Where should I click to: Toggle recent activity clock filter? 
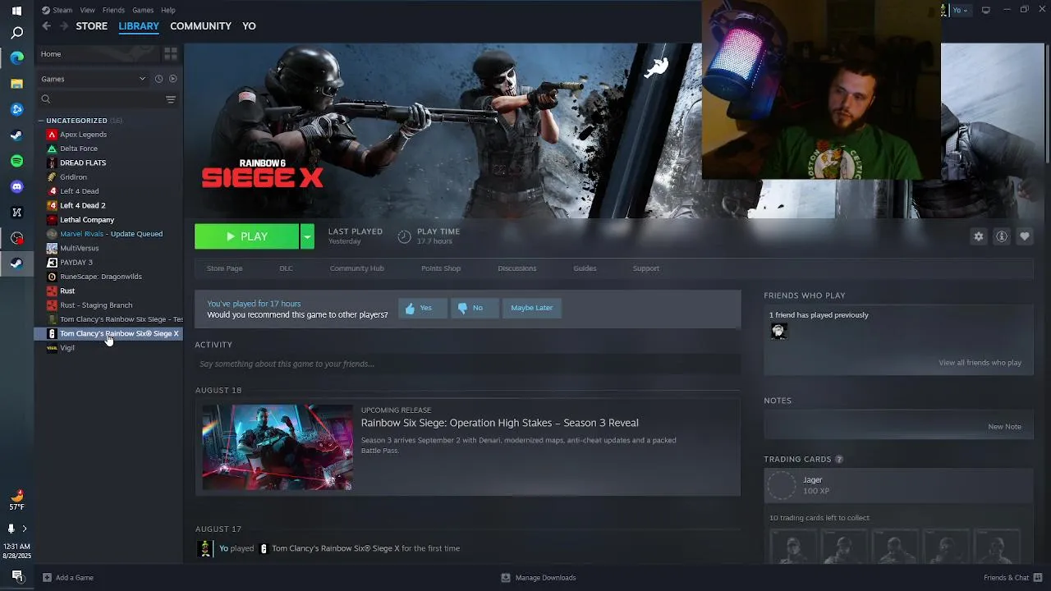tap(158, 79)
